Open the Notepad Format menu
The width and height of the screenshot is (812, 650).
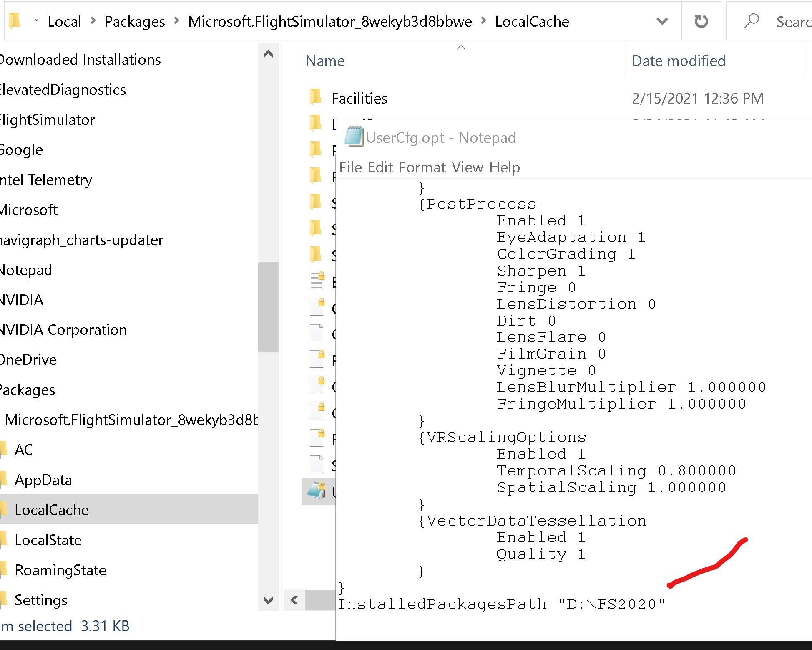pos(422,167)
